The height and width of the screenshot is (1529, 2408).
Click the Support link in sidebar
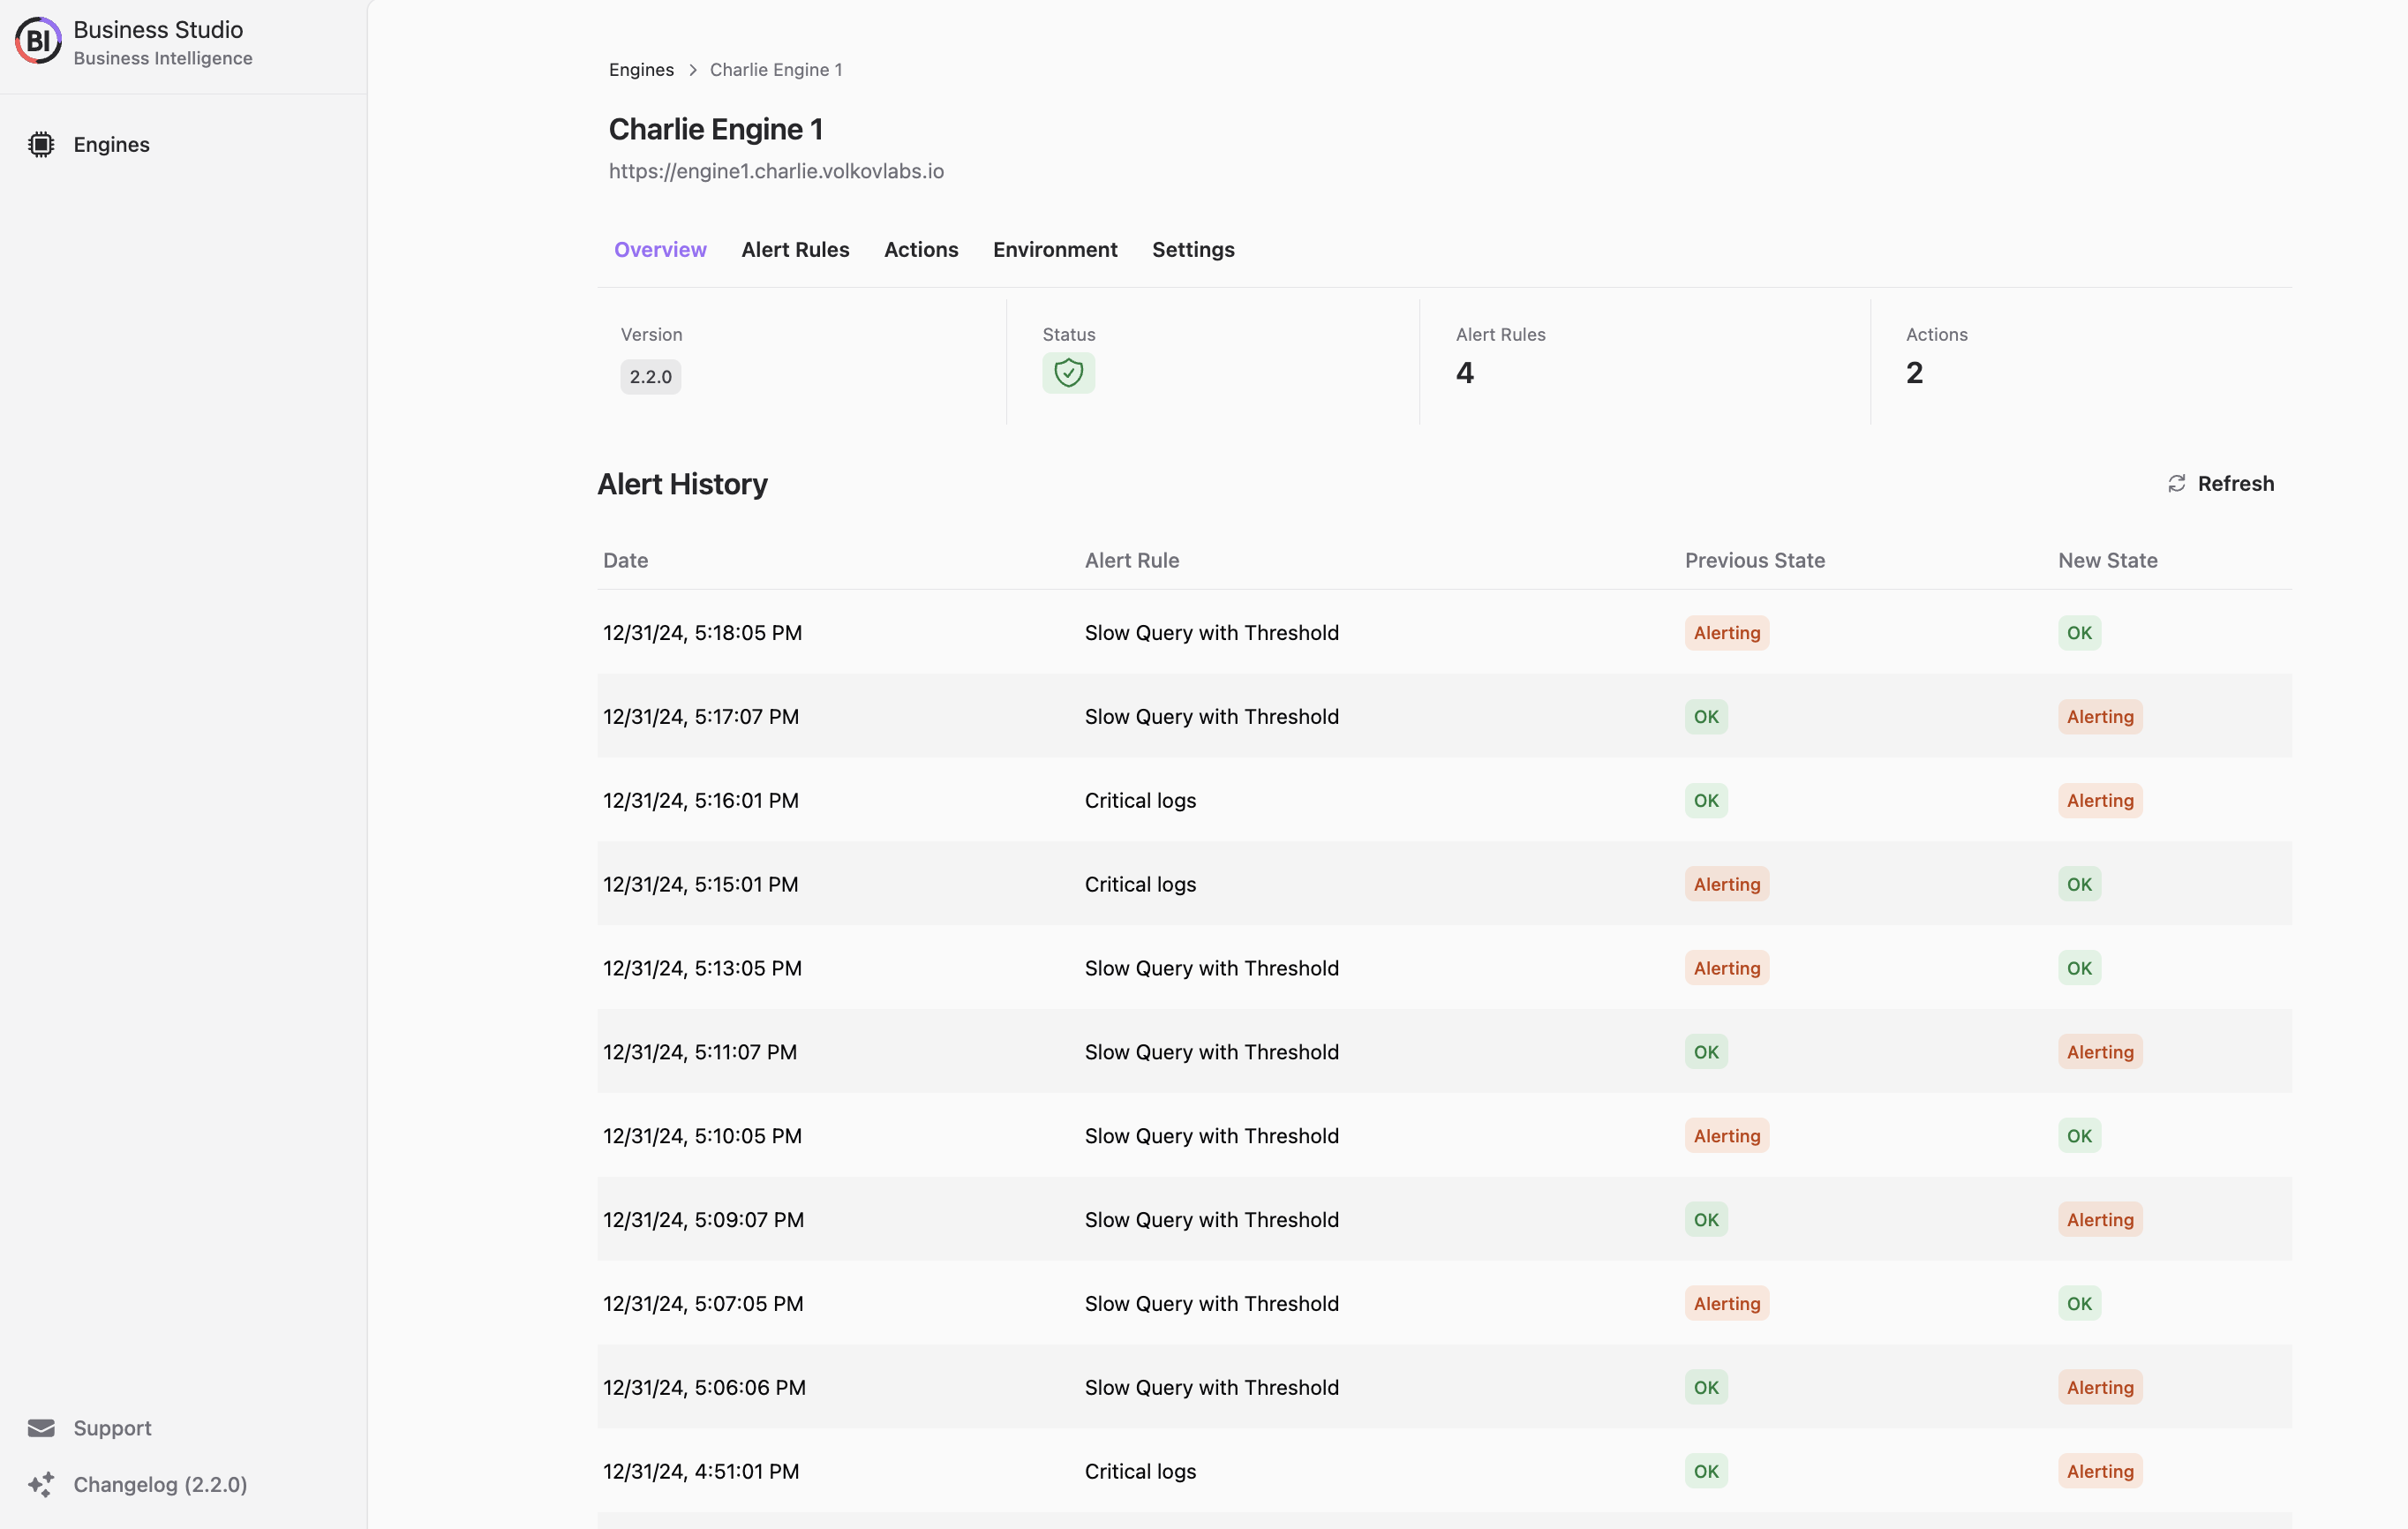(112, 1426)
